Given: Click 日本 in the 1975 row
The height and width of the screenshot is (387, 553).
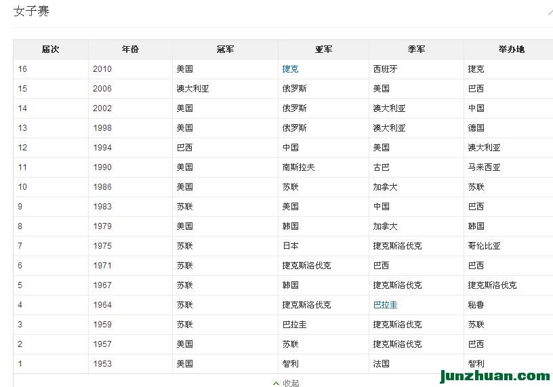Looking at the screenshot, I should [x=290, y=246].
